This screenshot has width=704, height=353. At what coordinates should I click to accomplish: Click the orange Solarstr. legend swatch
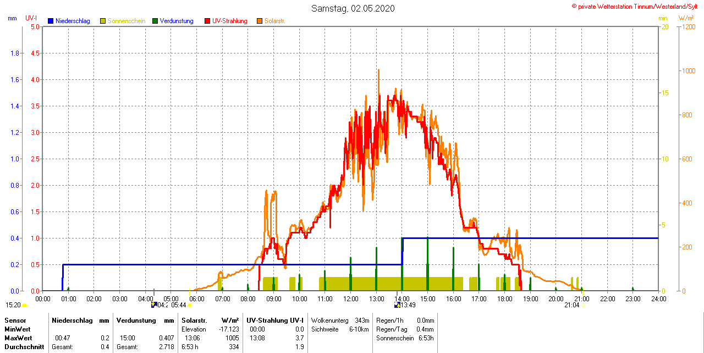pos(259,21)
